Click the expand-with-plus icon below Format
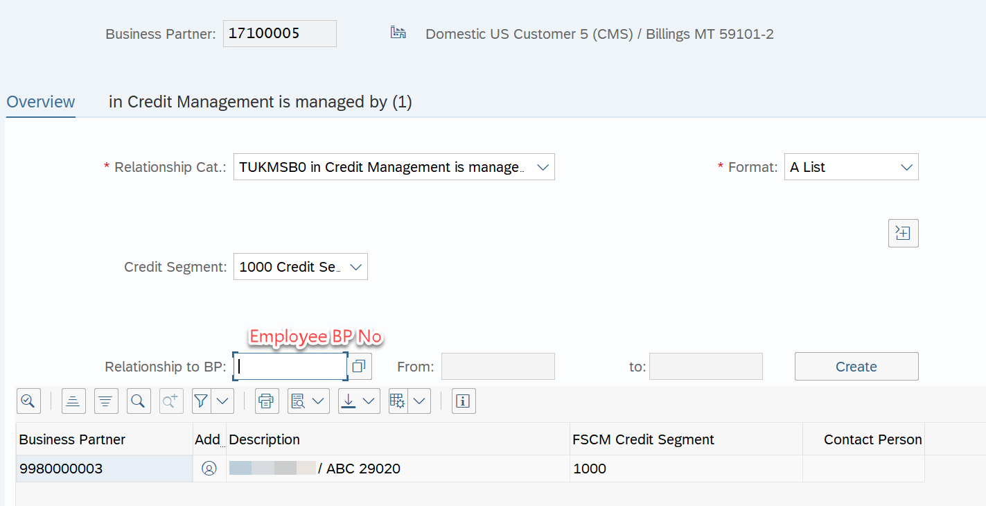Image resolution: width=986 pixels, height=506 pixels. coord(903,233)
